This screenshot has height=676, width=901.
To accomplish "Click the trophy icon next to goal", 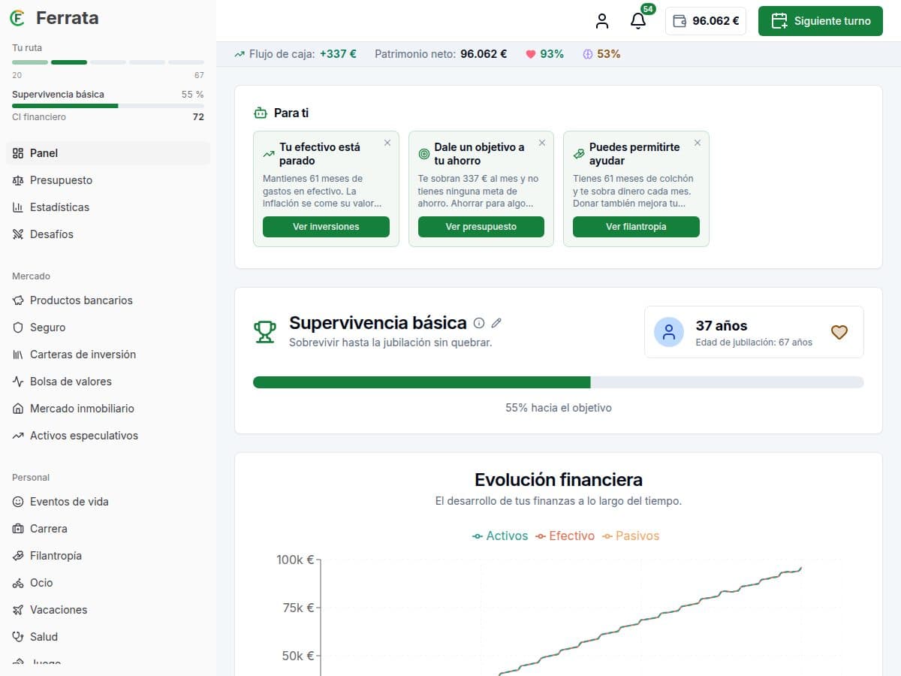I will (264, 332).
